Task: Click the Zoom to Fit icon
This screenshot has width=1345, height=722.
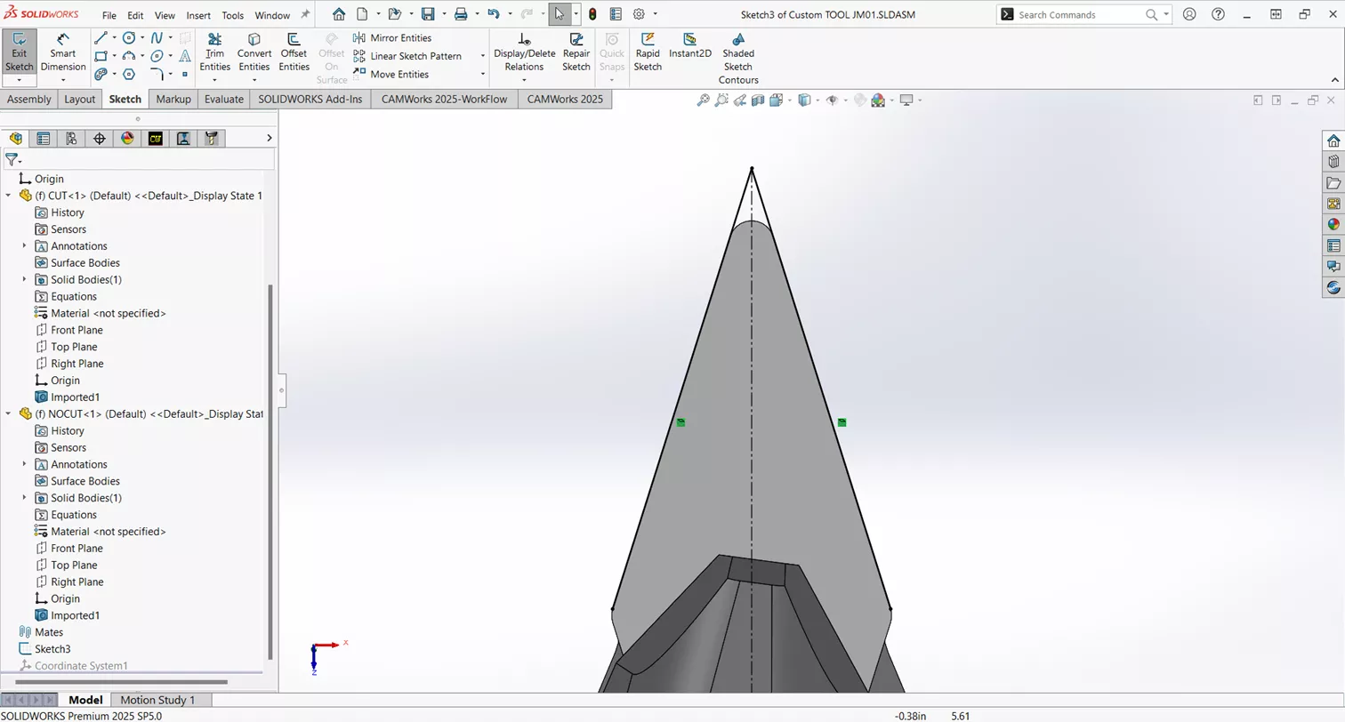Action: click(703, 100)
